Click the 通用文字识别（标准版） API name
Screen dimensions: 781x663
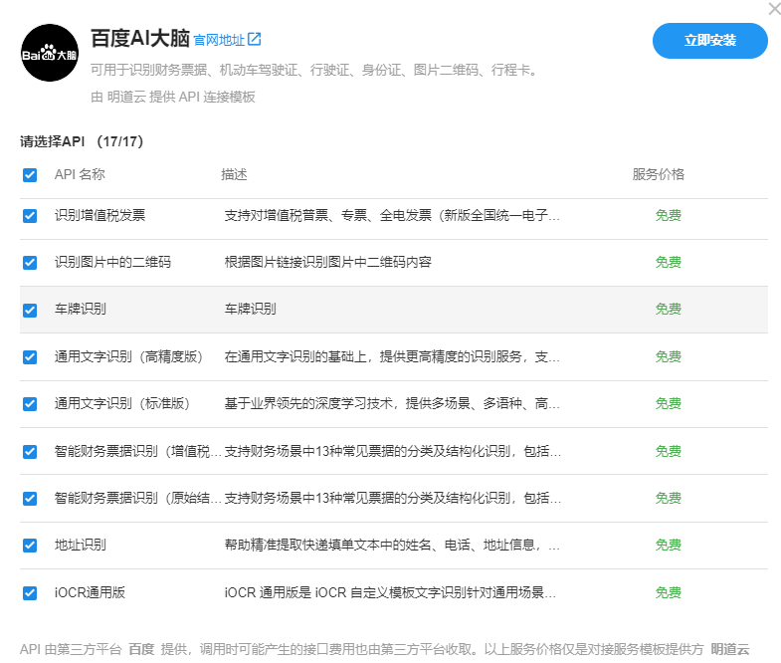pyautogui.click(x=122, y=404)
